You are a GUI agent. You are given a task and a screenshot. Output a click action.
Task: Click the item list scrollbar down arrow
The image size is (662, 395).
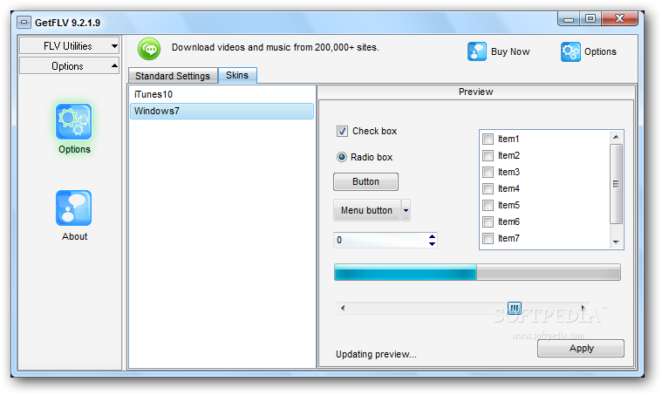(616, 242)
